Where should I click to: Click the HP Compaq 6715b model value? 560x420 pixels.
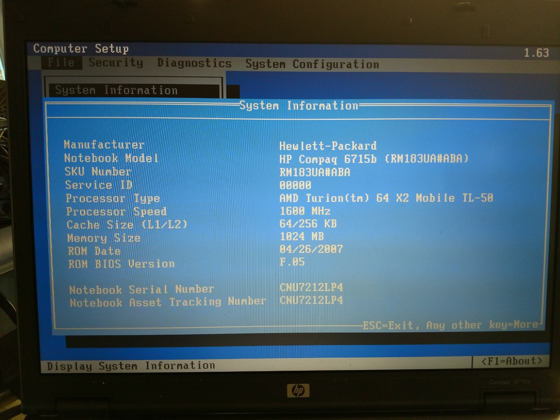point(374,159)
